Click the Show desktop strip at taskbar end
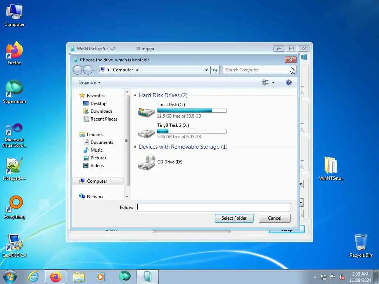Screen dimensions: 379x284 pos(376,277)
